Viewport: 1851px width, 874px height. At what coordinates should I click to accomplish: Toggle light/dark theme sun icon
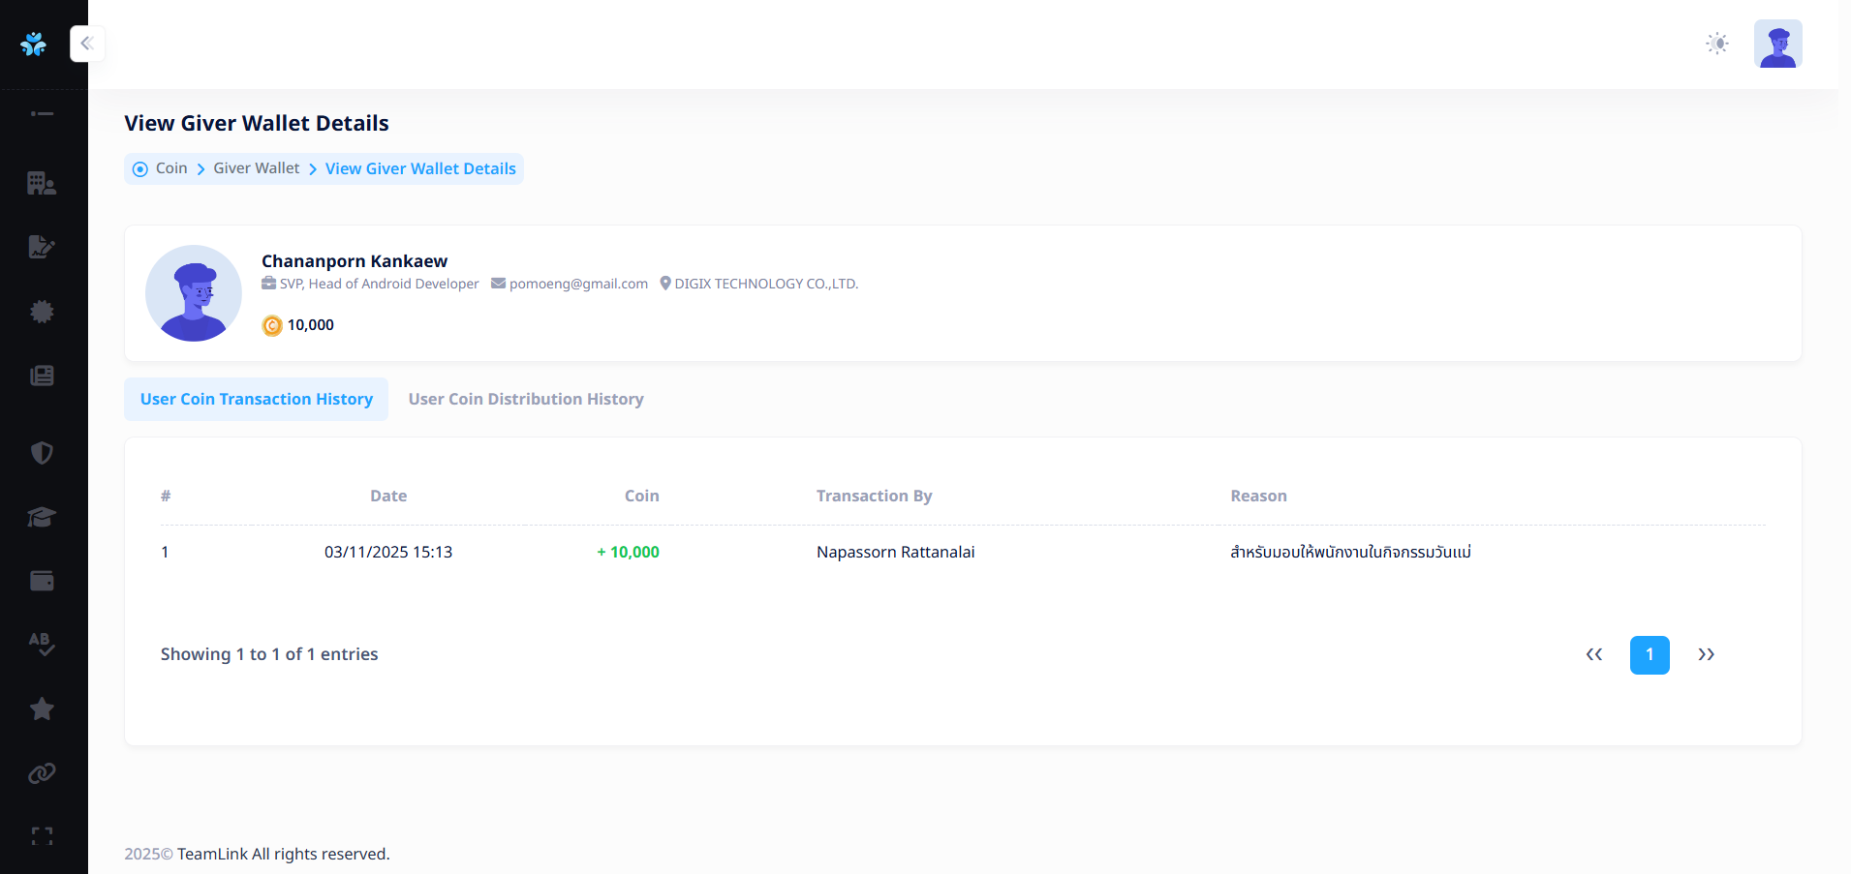[x=1716, y=44]
